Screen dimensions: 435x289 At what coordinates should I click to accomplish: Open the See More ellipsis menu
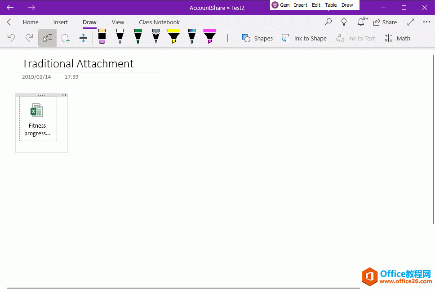coord(426,22)
